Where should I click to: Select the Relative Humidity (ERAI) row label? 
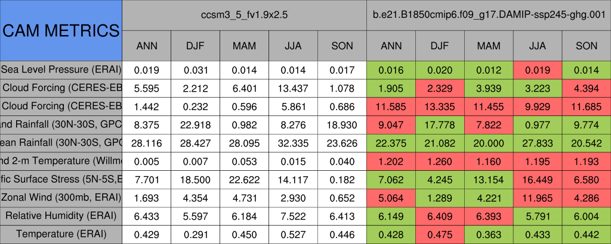click(61, 216)
